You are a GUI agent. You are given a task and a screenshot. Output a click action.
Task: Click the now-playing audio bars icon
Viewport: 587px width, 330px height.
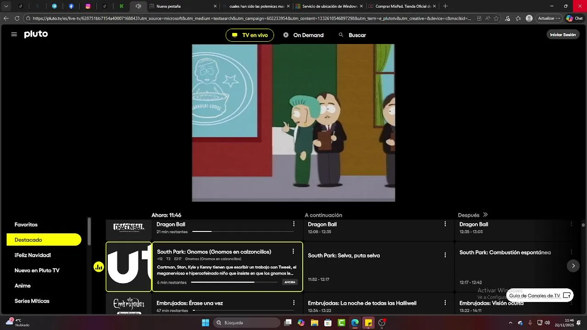[99, 267]
